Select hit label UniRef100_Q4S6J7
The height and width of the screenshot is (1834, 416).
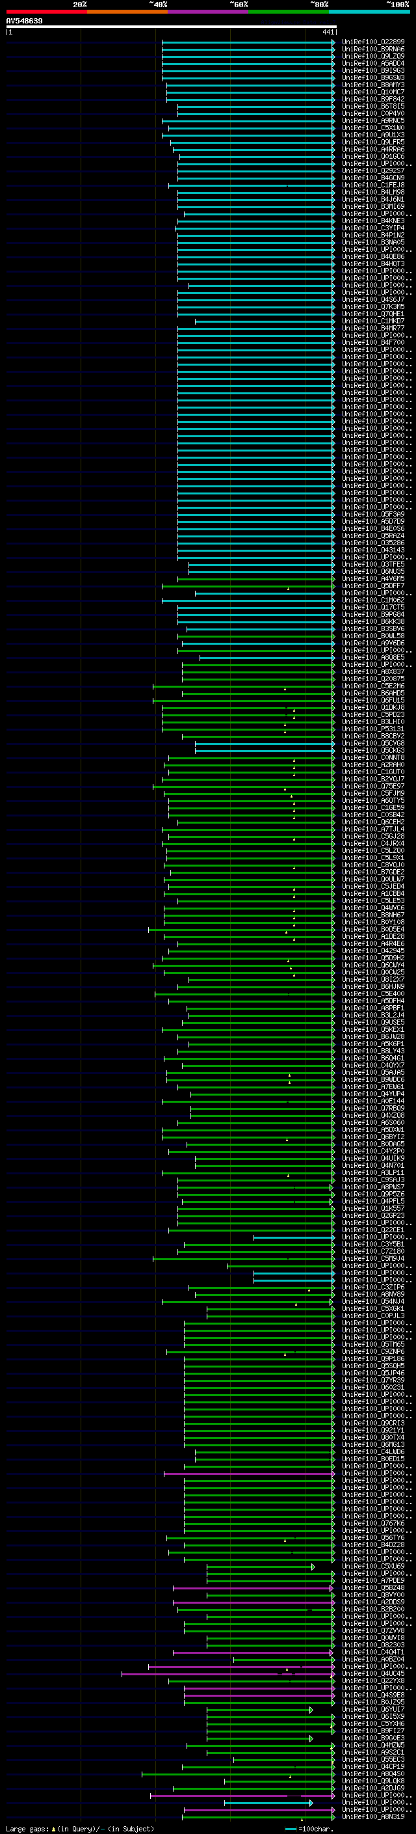(x=372, y=300)
